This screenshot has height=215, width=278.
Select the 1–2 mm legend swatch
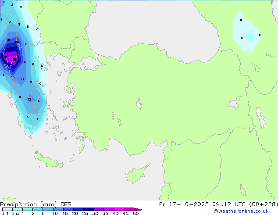28,209
